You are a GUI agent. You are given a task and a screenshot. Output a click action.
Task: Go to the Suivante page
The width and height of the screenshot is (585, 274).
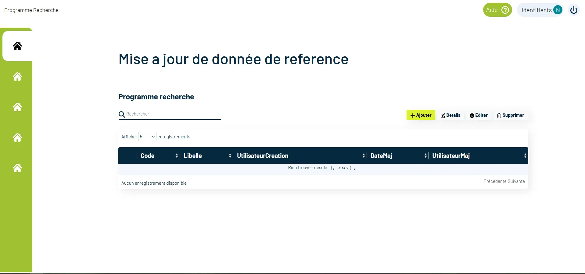coord(516,181)
